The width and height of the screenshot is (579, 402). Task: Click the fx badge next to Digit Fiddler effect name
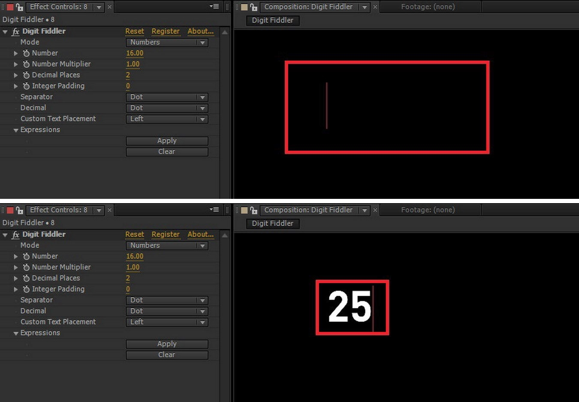[15, 31]
